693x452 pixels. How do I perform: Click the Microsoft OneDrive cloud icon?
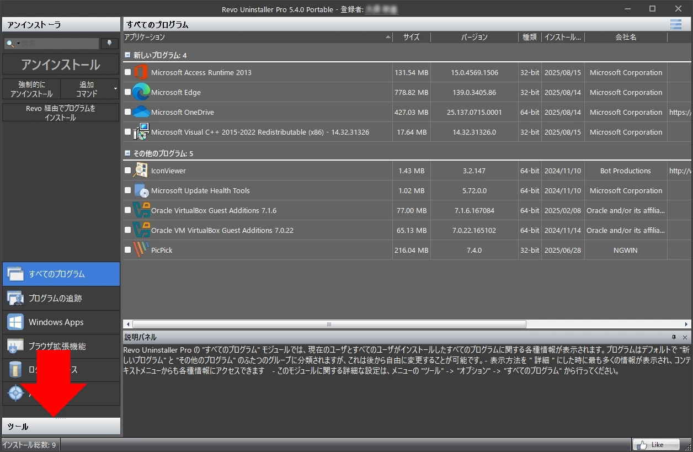(141, 112)
